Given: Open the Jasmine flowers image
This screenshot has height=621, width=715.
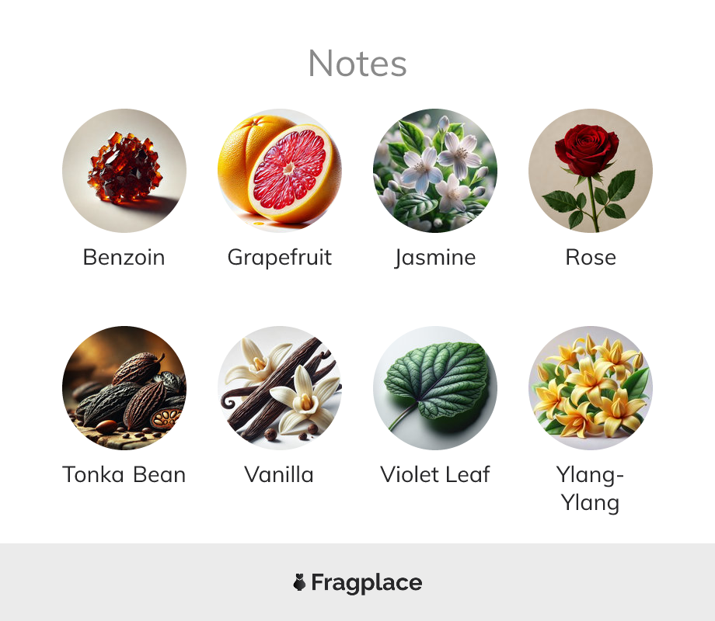Looking at the screenshot, I should pyautogui.click(x=435, y=171).
